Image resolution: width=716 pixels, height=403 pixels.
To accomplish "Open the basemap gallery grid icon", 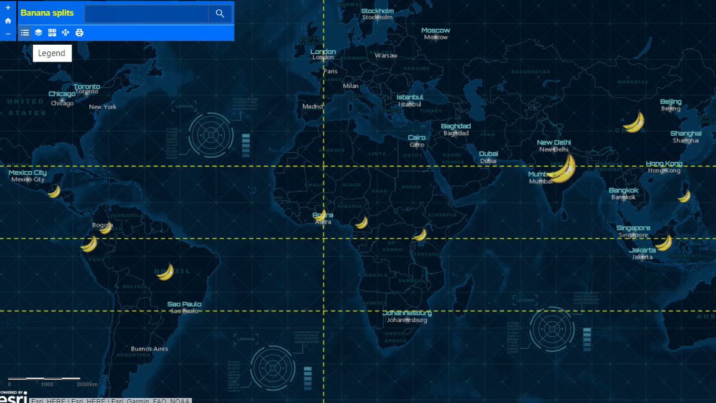I will [52, 33].
